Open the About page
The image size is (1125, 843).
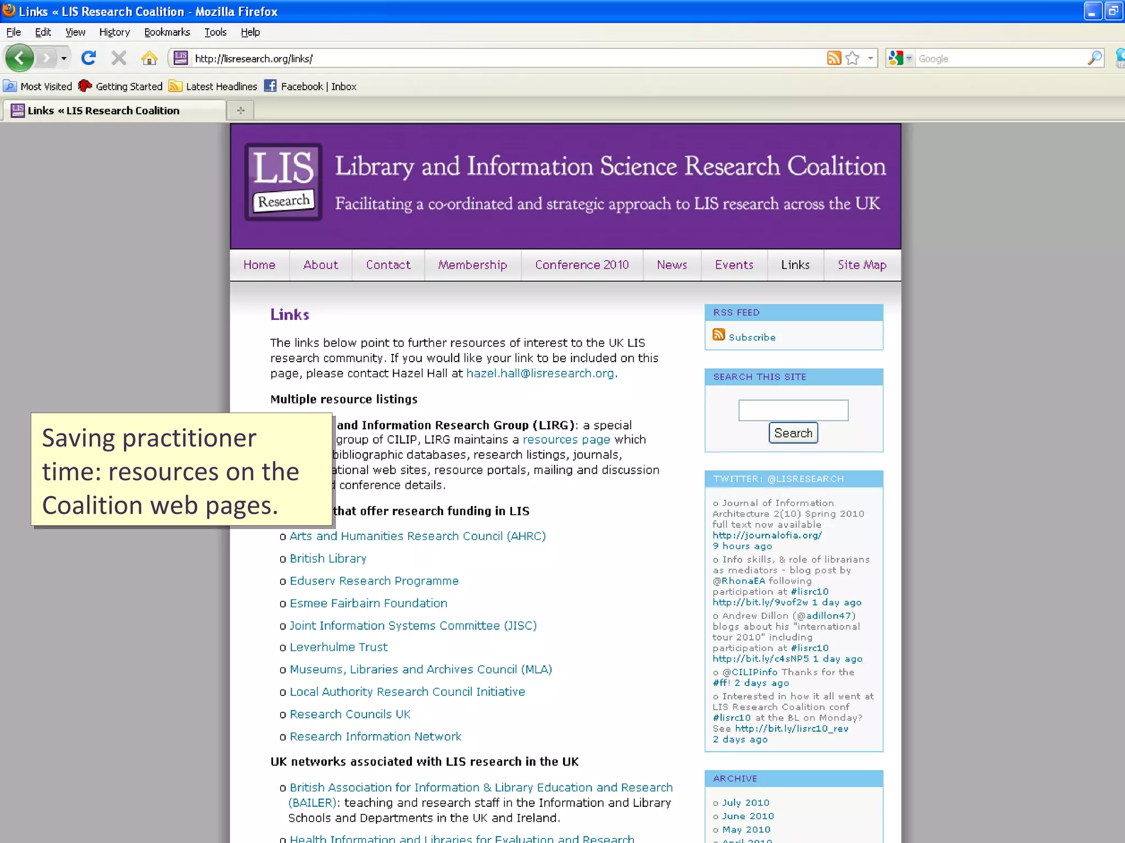321,265
